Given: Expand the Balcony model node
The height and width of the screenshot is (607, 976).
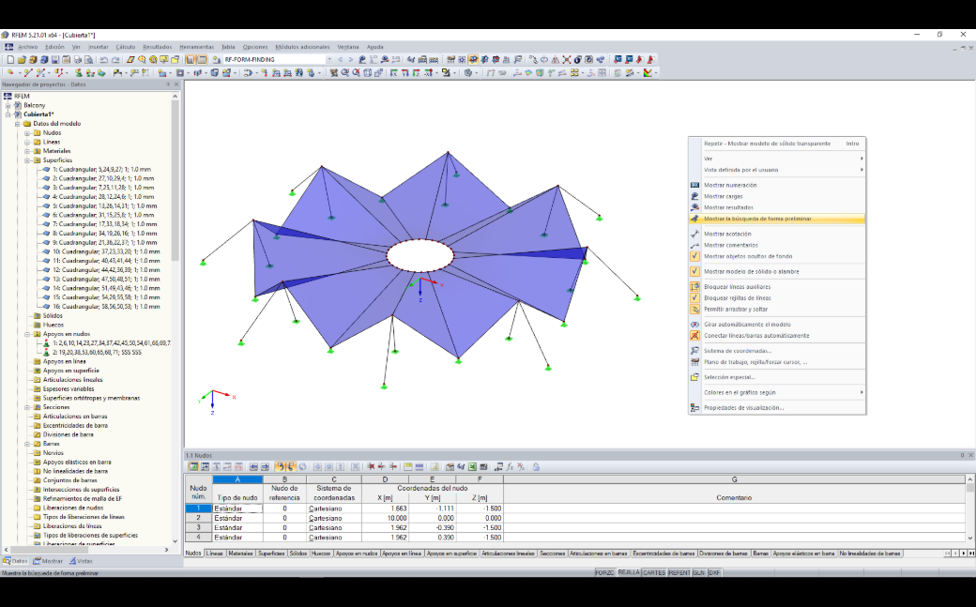Looking at the screenshot, I should pyautogui.click(x=8, y=105).
